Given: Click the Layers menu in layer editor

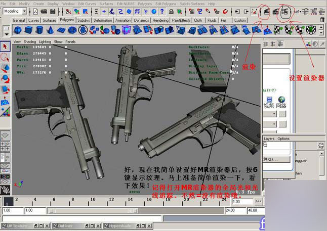Looking at the screenshot, I should (269, 138).
